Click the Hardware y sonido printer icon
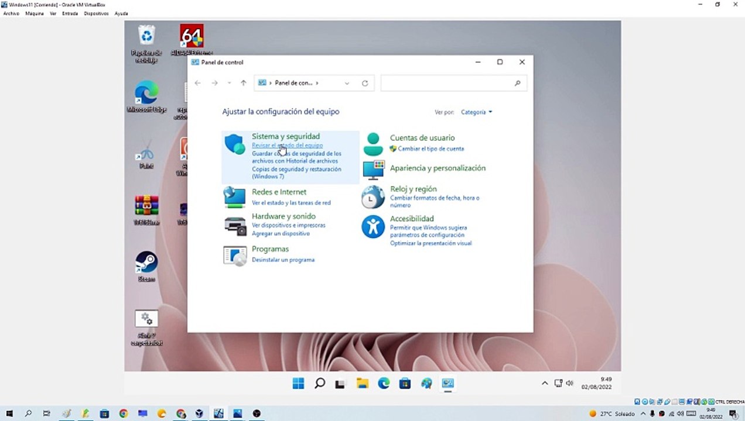745x421 pixels. pos(235,226)
